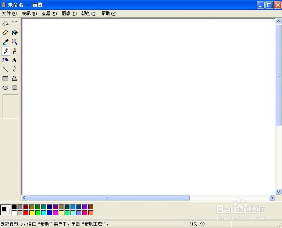Open the 查看(V) menu
282x228 pixels.
(x=49, y=14)
